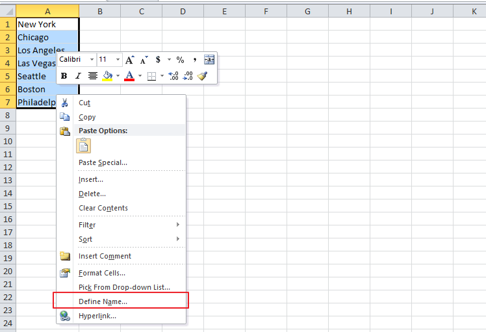Screen dimensions: 486x332
Task: Apply red Font Color letter A
Action: [x=129, y=75]
